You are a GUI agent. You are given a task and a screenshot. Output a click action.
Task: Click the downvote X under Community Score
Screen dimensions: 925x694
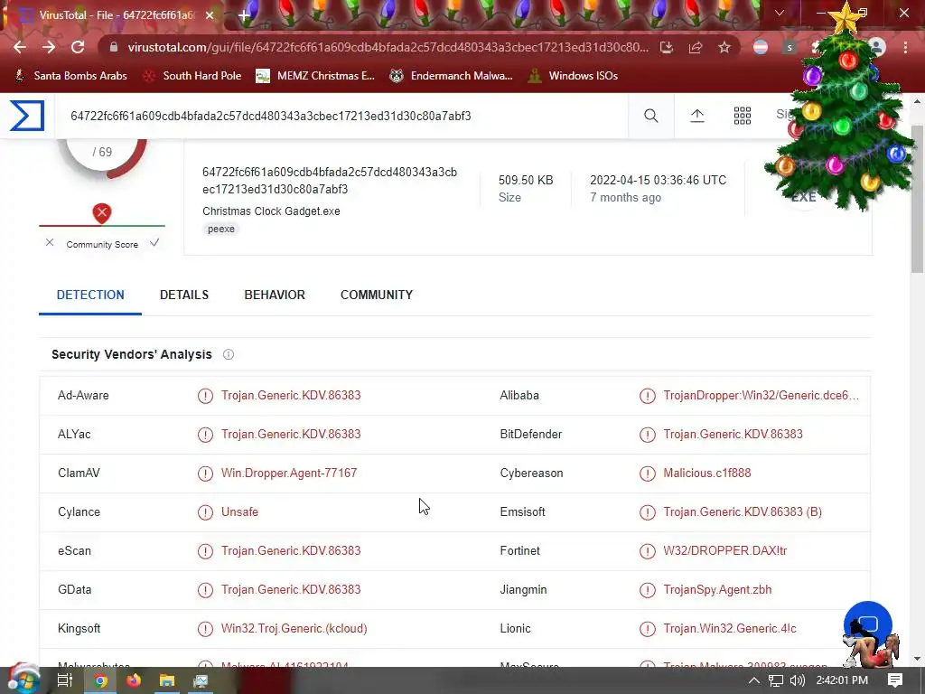point(50,242)
